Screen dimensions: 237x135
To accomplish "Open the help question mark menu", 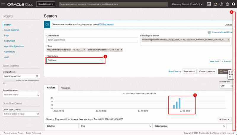I will pyautogui.click(x=221, y=4).
